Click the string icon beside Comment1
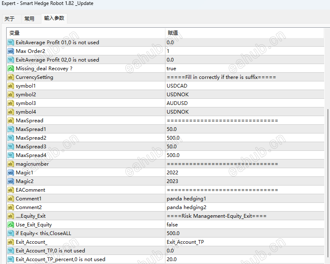The width and height of the screenshot is (330, 264). point(11,198)
